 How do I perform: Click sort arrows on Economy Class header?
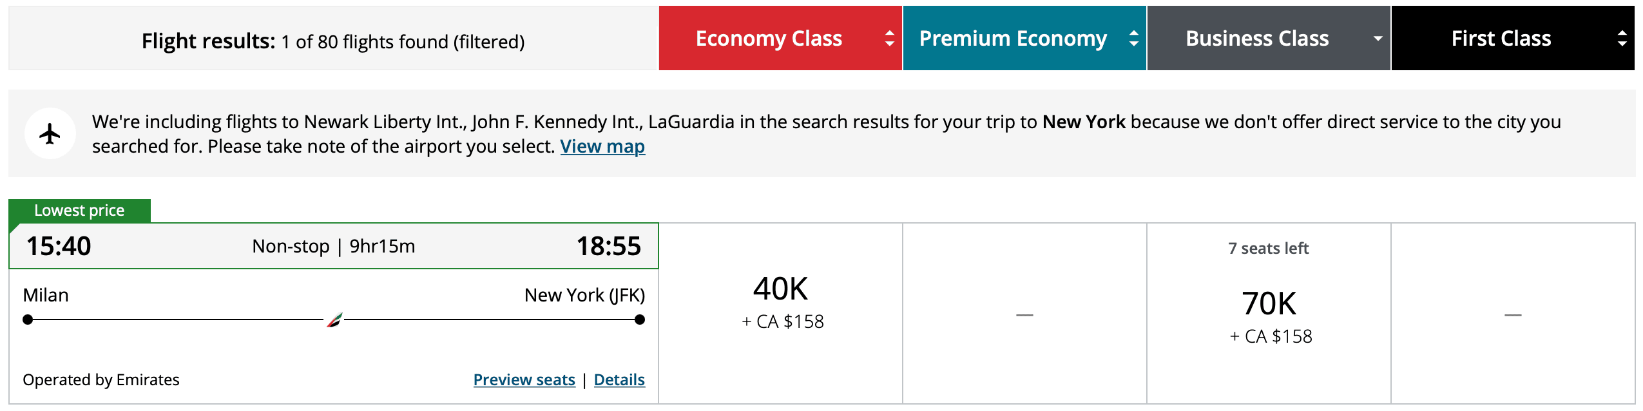pos(889,39)
